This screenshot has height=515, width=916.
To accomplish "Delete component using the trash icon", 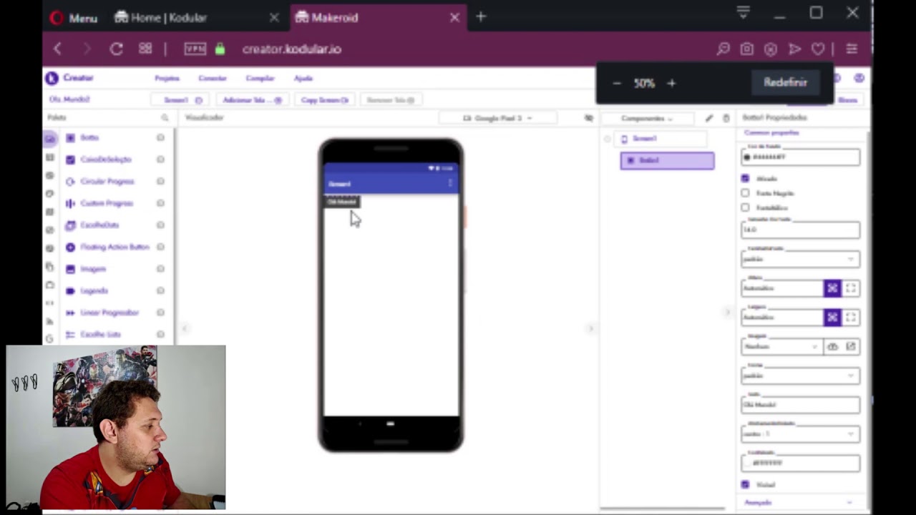I will click(726, 118).
